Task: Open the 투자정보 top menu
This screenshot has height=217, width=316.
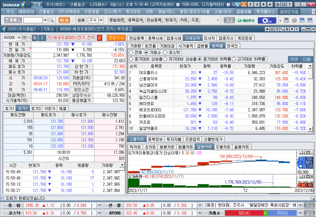Action: click(133, 12)
